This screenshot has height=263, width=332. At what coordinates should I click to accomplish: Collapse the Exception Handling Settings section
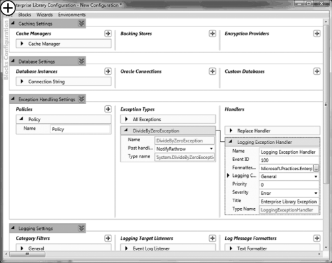(x=13, y=99)
